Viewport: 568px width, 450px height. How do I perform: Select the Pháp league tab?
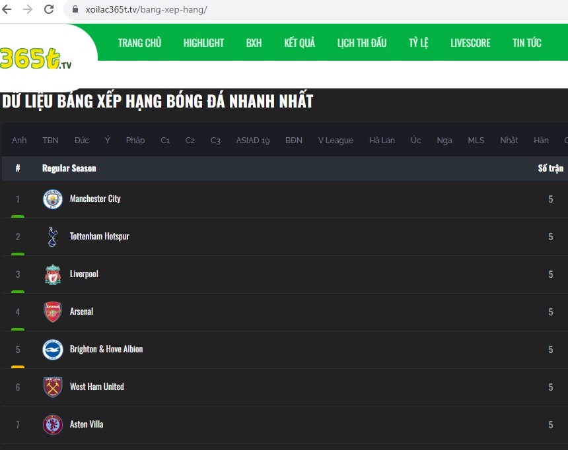135,140
